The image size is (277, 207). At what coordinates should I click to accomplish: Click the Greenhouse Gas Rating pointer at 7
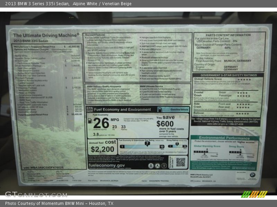[147, 144]
